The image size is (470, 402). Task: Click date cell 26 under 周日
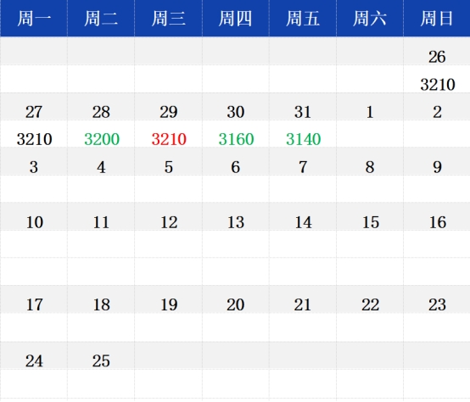coord(437,57)
